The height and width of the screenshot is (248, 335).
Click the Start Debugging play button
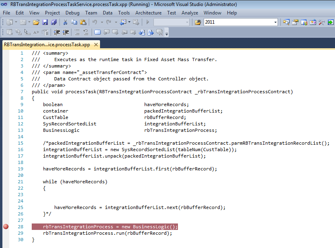point(148,22)
